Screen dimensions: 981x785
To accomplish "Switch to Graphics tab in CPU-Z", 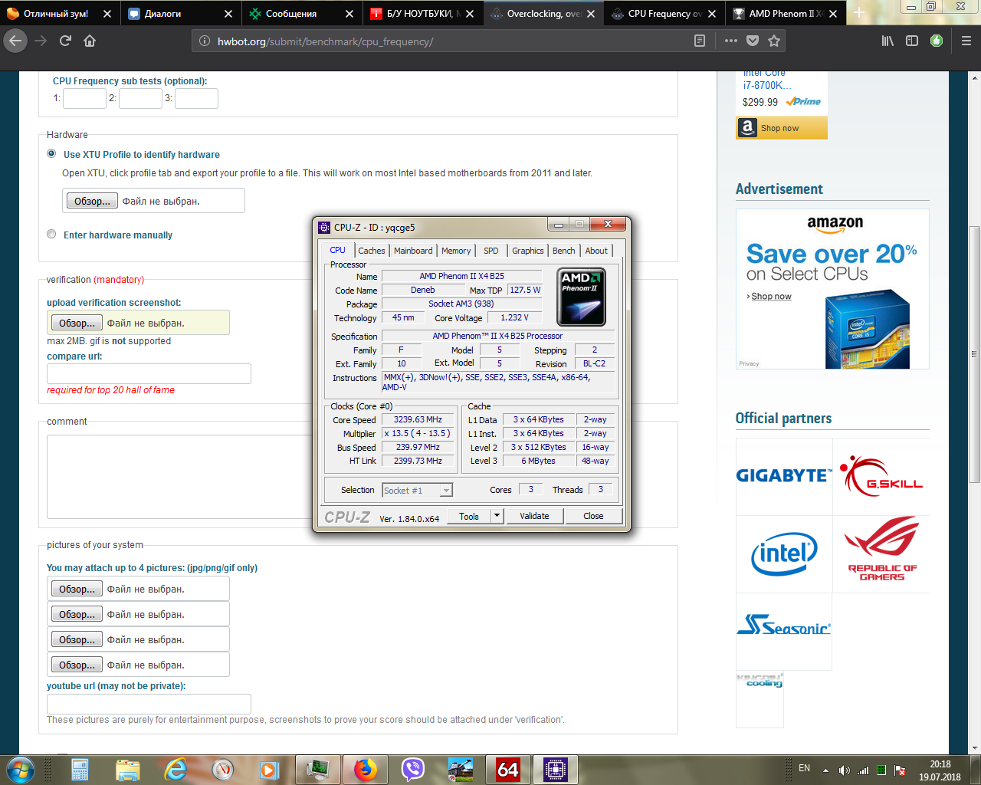I will pos(528,251).
